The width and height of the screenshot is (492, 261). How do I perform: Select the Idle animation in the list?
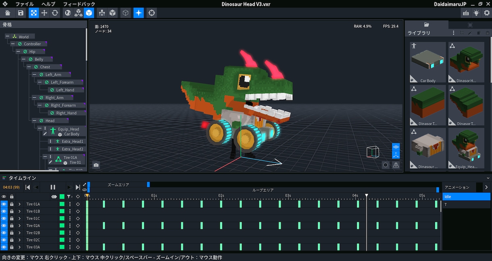pyautogui.click(x=466, y=197)
